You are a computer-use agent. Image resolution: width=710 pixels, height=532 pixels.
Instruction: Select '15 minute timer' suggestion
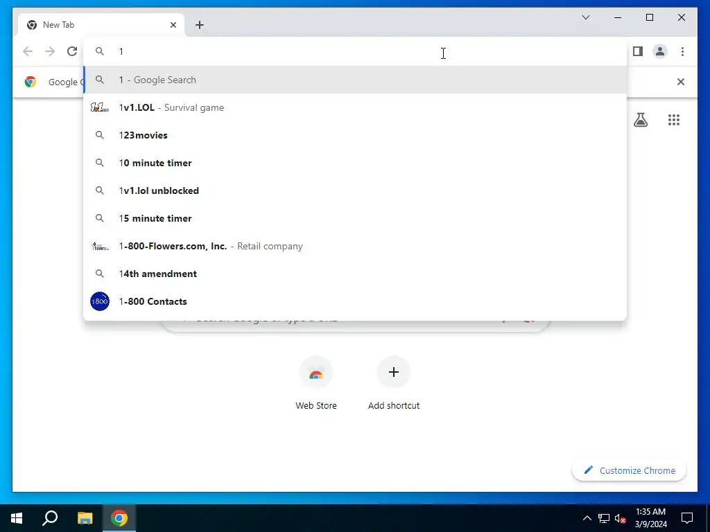(x=355, y=218)
